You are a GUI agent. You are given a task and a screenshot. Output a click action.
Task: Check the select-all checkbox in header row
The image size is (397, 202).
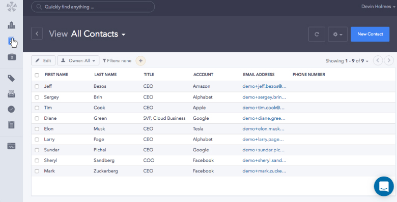tap(37, 75)
